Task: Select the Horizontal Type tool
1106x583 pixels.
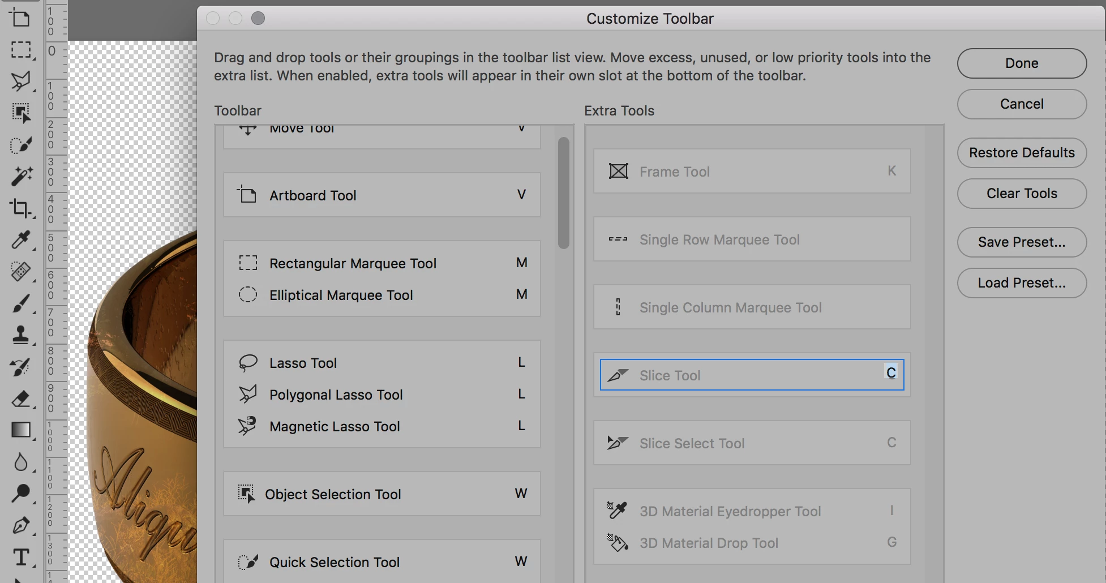Action: click(x=21, y=558)
